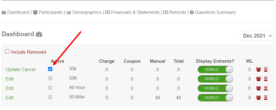The height and width of the screenshot is (110, 276).
Task: Go to Financials & Statements
Action: tap(132, 12)
